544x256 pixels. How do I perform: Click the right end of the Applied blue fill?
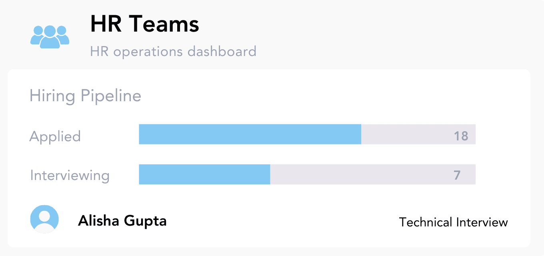point(358,134)
